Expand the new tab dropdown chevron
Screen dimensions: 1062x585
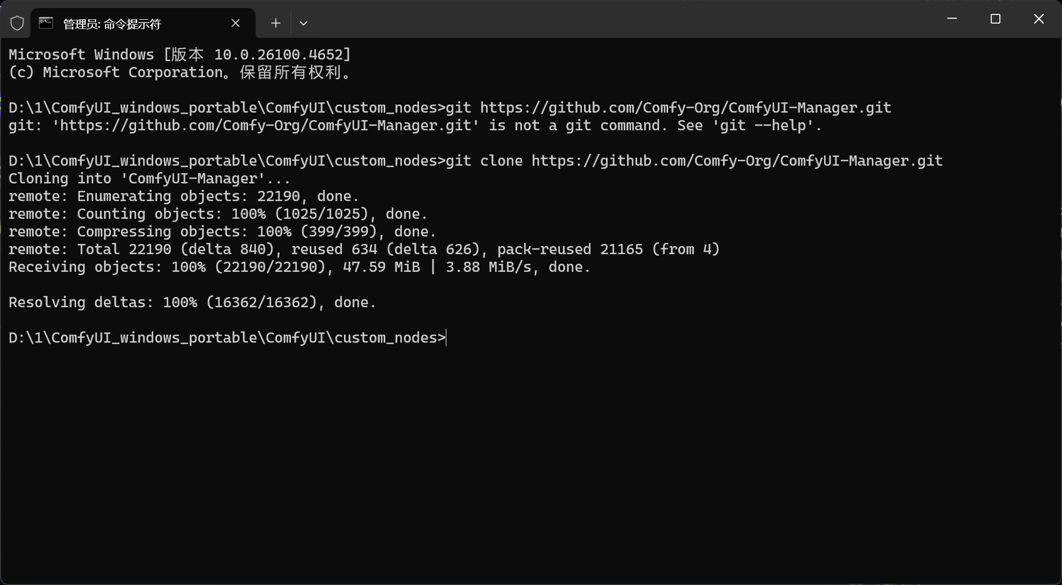[303, 23]
